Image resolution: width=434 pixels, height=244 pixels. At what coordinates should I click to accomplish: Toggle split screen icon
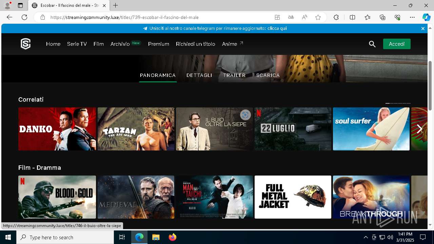pos(352,17)
